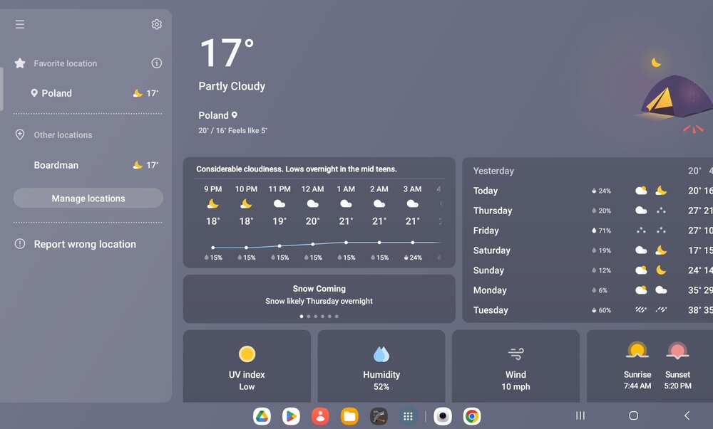Open Camera app from the taskbar
The width and height of the screenshot is (713, 429).
(443, 416)
